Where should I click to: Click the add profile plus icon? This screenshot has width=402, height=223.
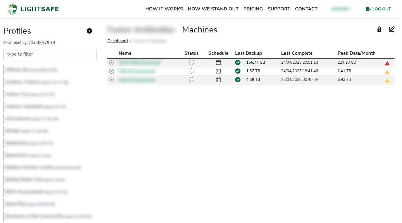tap(89, 31)
